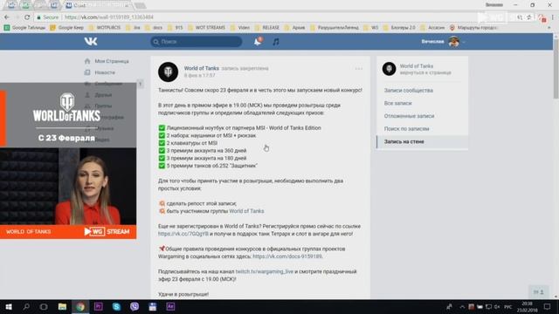Screen dimensions: 559x314
Task: Open Windows taskbar search
Action: [26, 306]
